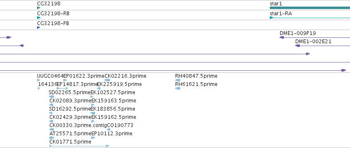Select the SD02265.5prime EST feature

51,97
